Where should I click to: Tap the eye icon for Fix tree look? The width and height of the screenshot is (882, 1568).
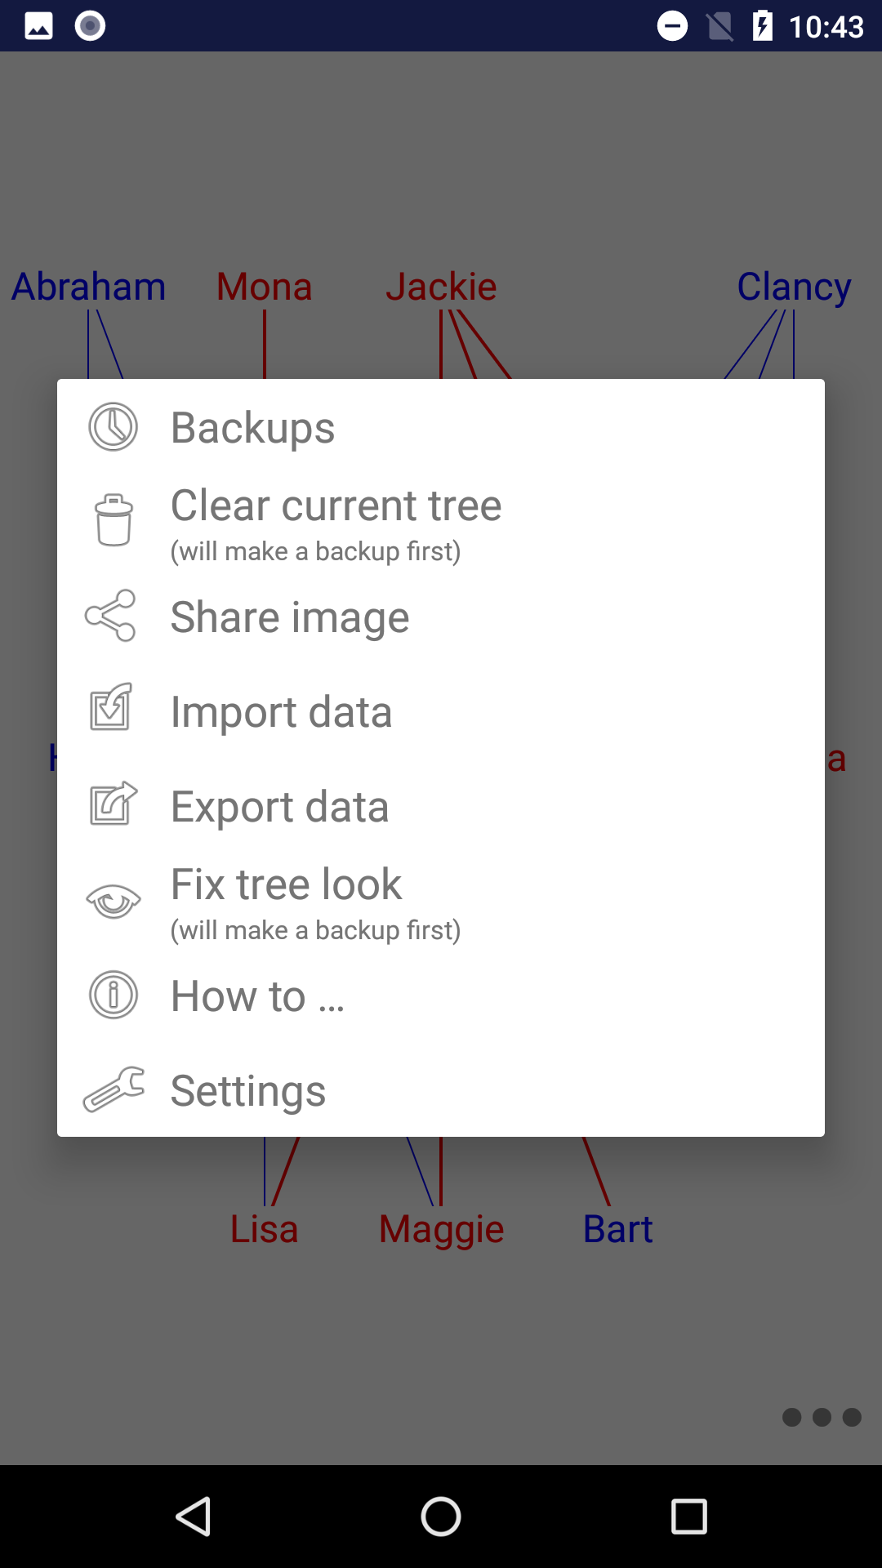tap(114, 901)
